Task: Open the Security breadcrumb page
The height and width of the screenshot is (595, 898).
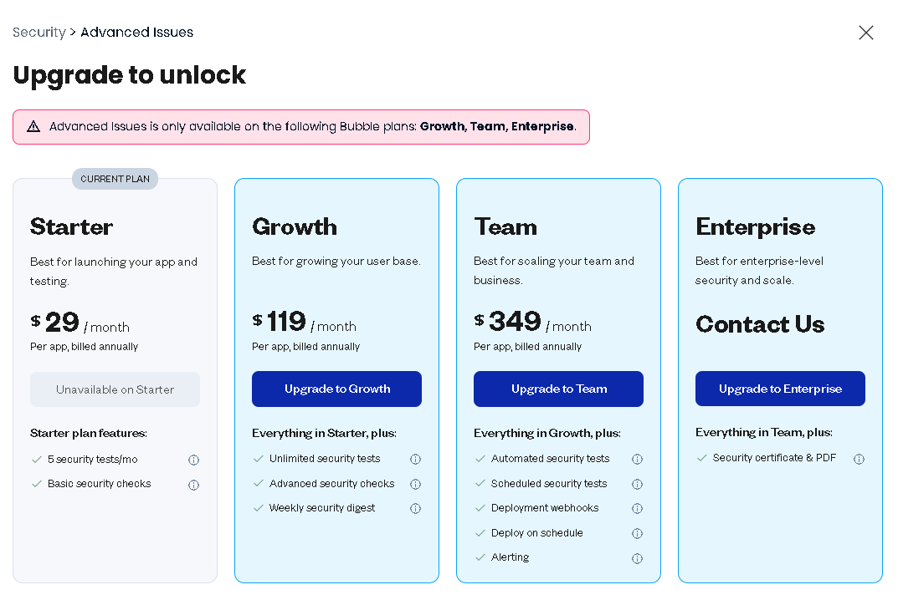Action: (x=38, y=33)
